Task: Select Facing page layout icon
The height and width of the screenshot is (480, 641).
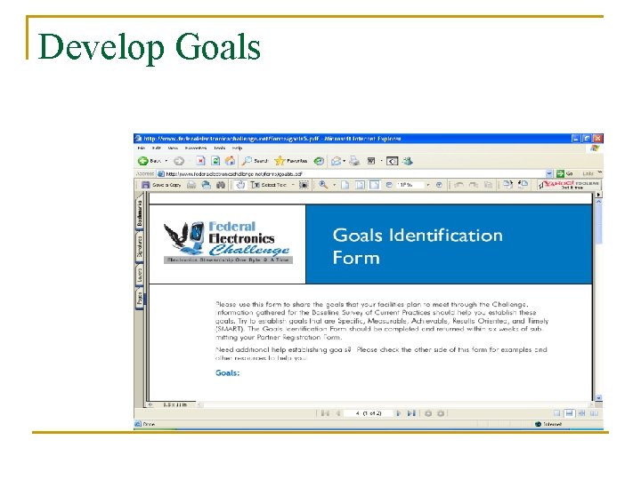Action: (594, 413)
